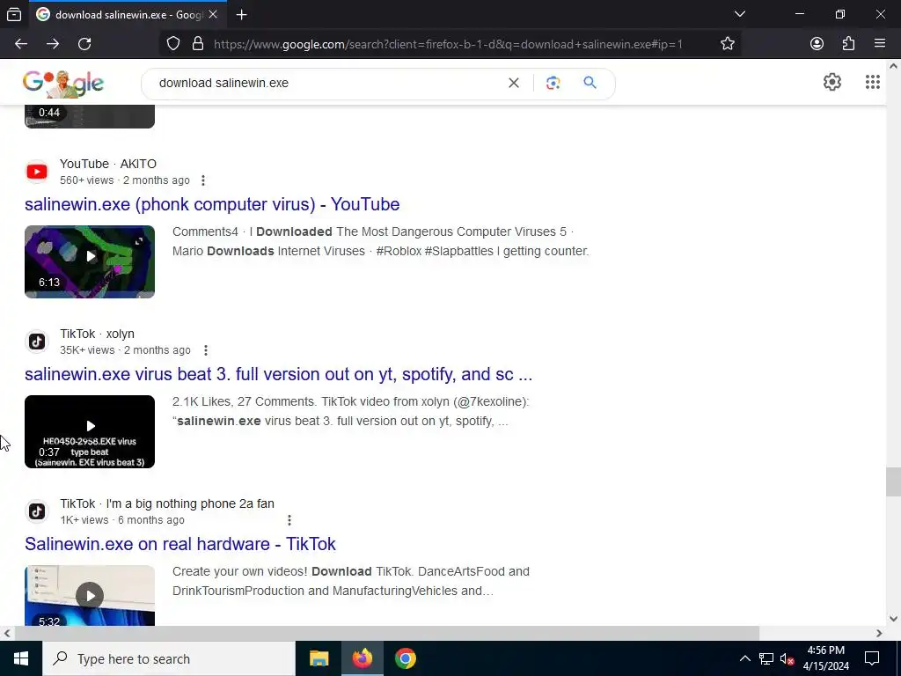
Task: Open the clock showing 4:56 PM
Action: tap(825, 658)
